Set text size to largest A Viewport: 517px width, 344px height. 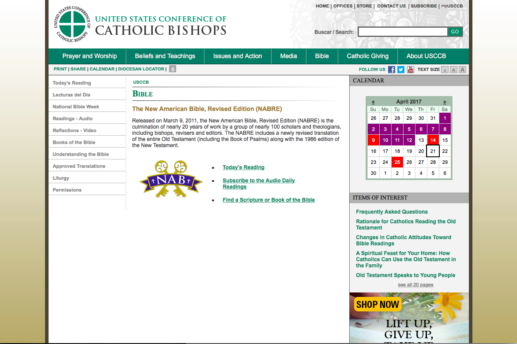463,70
